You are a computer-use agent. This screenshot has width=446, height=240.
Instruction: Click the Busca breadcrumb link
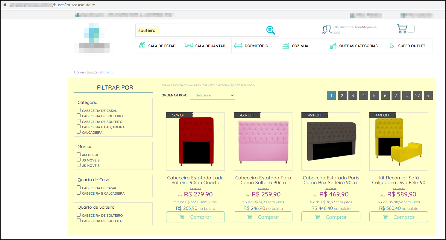click(x=92, y=72)
